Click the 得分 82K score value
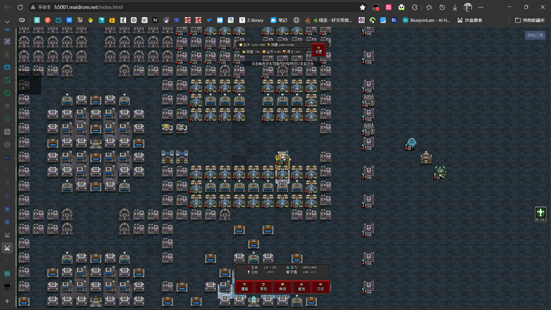Screen dimensions: 551x310 pos(292,52)
